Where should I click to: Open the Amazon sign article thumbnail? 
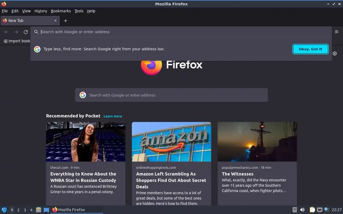coord(171,142)
